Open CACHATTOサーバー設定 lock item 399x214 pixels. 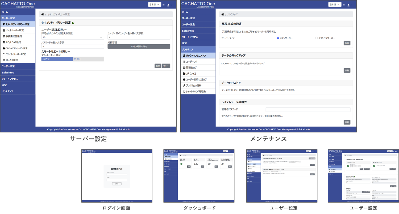click(x=18, y=48)
